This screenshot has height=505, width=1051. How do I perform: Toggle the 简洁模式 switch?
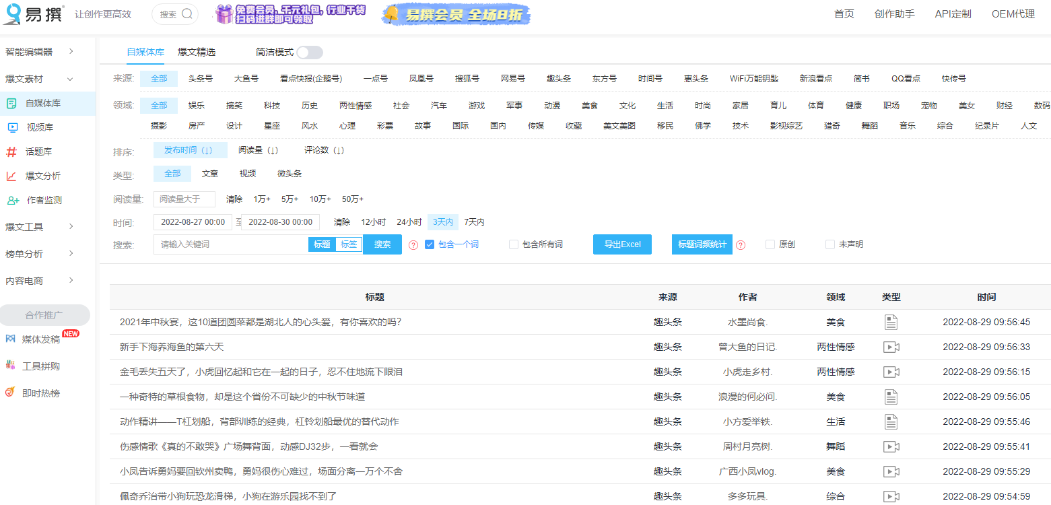(x=310, y=53)
